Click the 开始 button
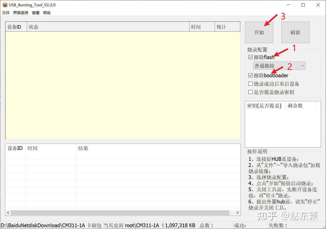 [x=259, y=32]
